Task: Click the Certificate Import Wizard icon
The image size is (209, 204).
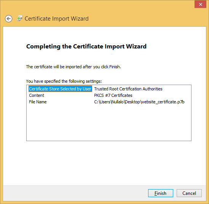Action: pyautogui.click(x=20, y=18)
